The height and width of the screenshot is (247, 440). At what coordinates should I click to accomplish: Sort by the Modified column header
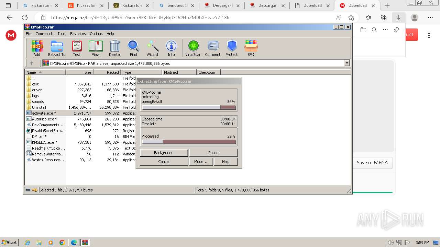coord(179,72)
